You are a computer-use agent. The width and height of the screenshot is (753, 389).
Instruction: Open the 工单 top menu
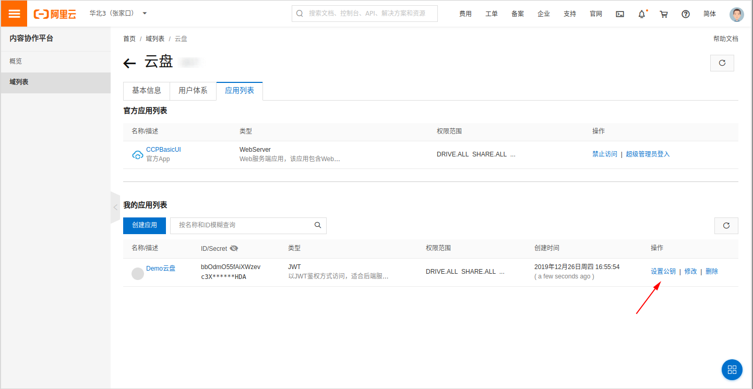tap(492, 14)
